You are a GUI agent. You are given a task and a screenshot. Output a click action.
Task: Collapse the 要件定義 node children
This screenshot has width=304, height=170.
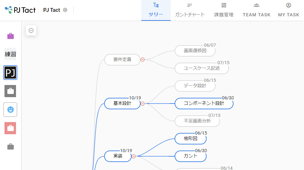(x=143, y=59)
